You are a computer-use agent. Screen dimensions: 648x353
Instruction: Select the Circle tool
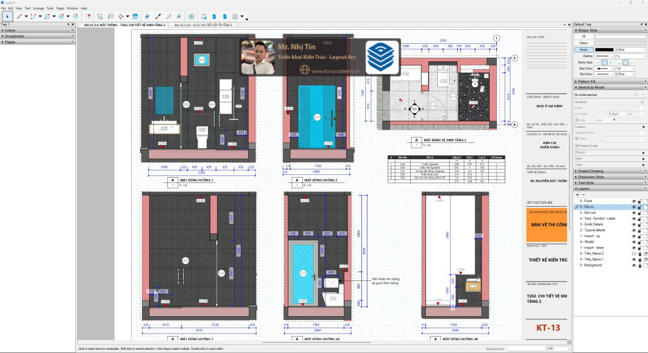(61, 17)
